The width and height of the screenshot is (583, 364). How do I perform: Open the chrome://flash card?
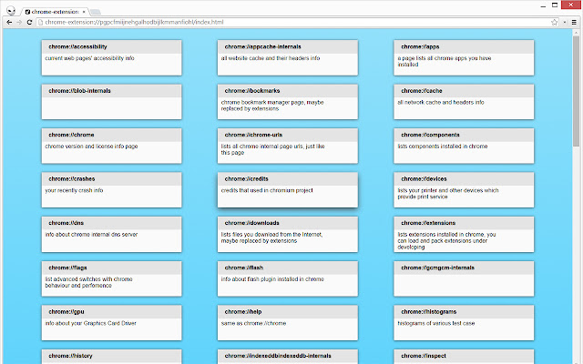(288, 278)
